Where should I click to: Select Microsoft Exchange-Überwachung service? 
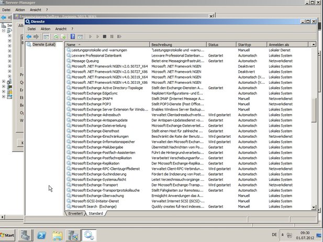click(98, 195)
